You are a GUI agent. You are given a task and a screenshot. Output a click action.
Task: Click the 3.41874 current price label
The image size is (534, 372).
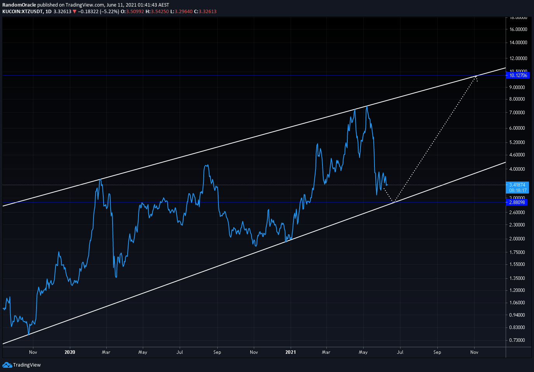click(x=517, y=185)
